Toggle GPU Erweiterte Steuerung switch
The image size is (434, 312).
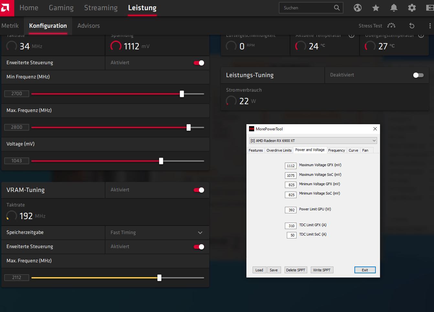[199, 63]
